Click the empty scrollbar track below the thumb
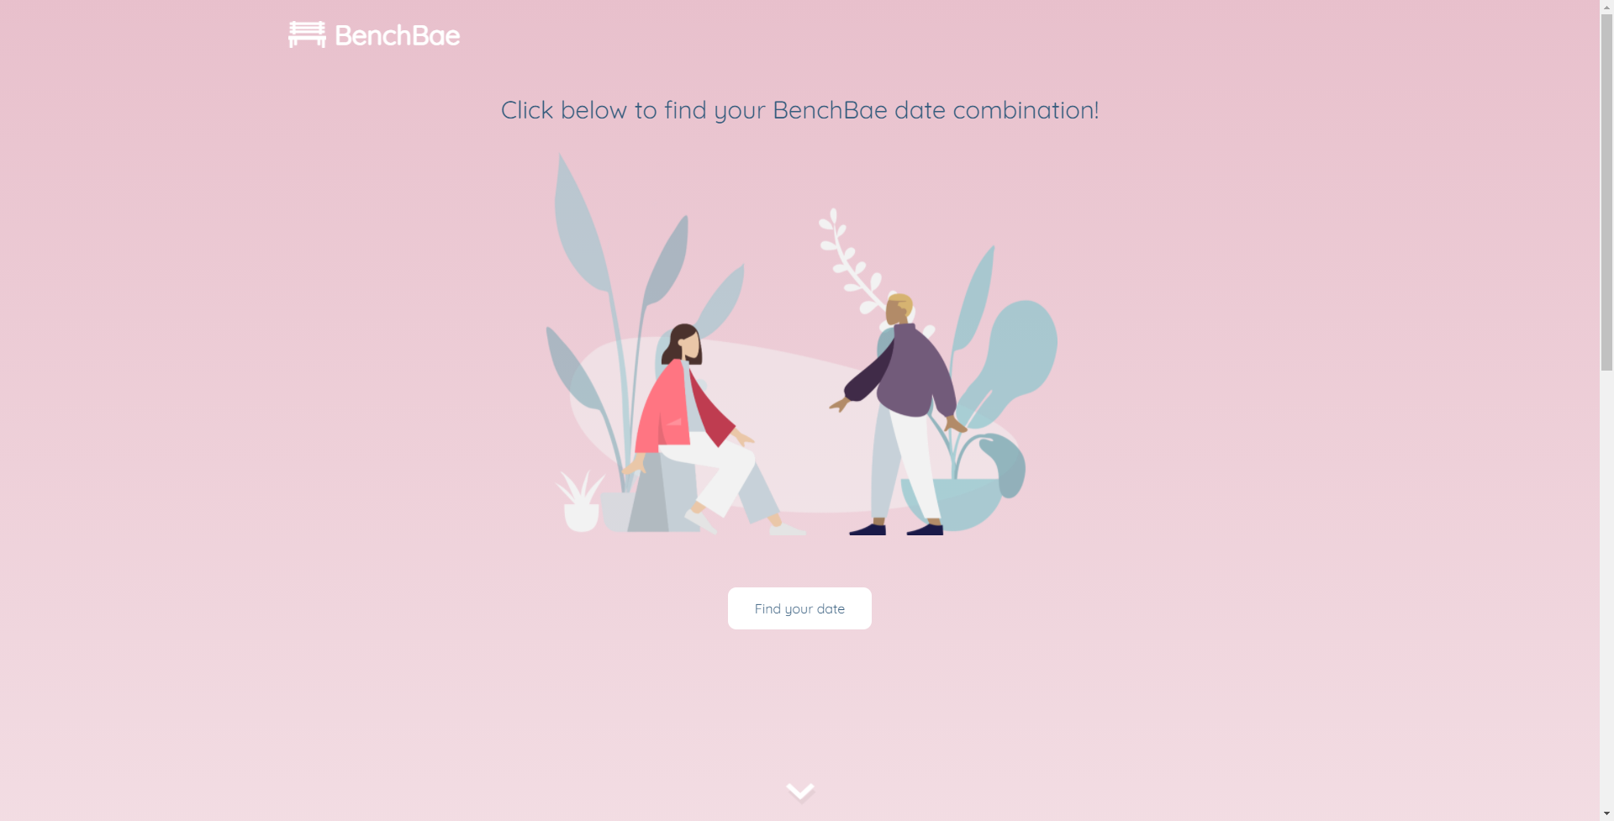The width and height of the screenshot is (1614, 821). click(1606, 588)
